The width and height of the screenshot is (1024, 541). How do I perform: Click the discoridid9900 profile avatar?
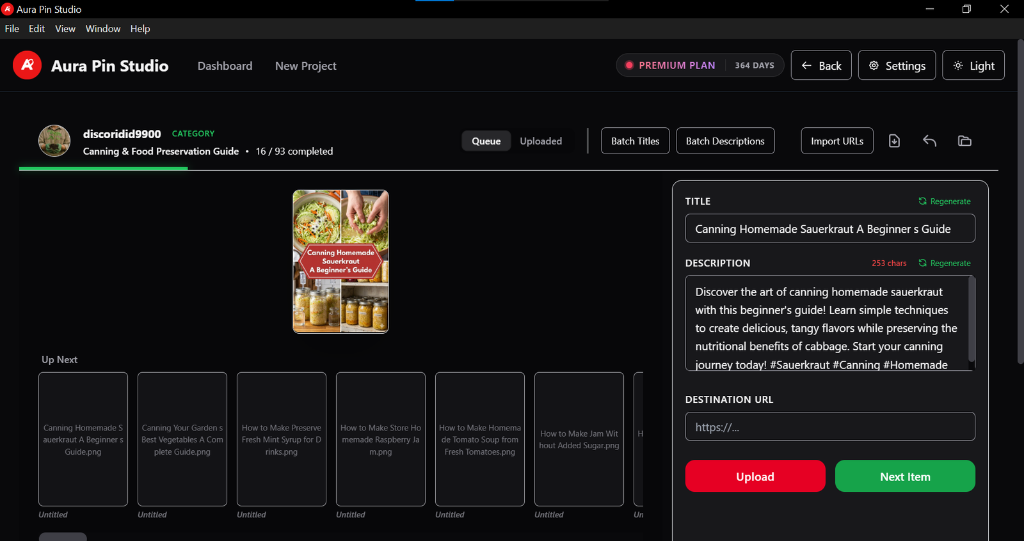(x=54, y=141)
